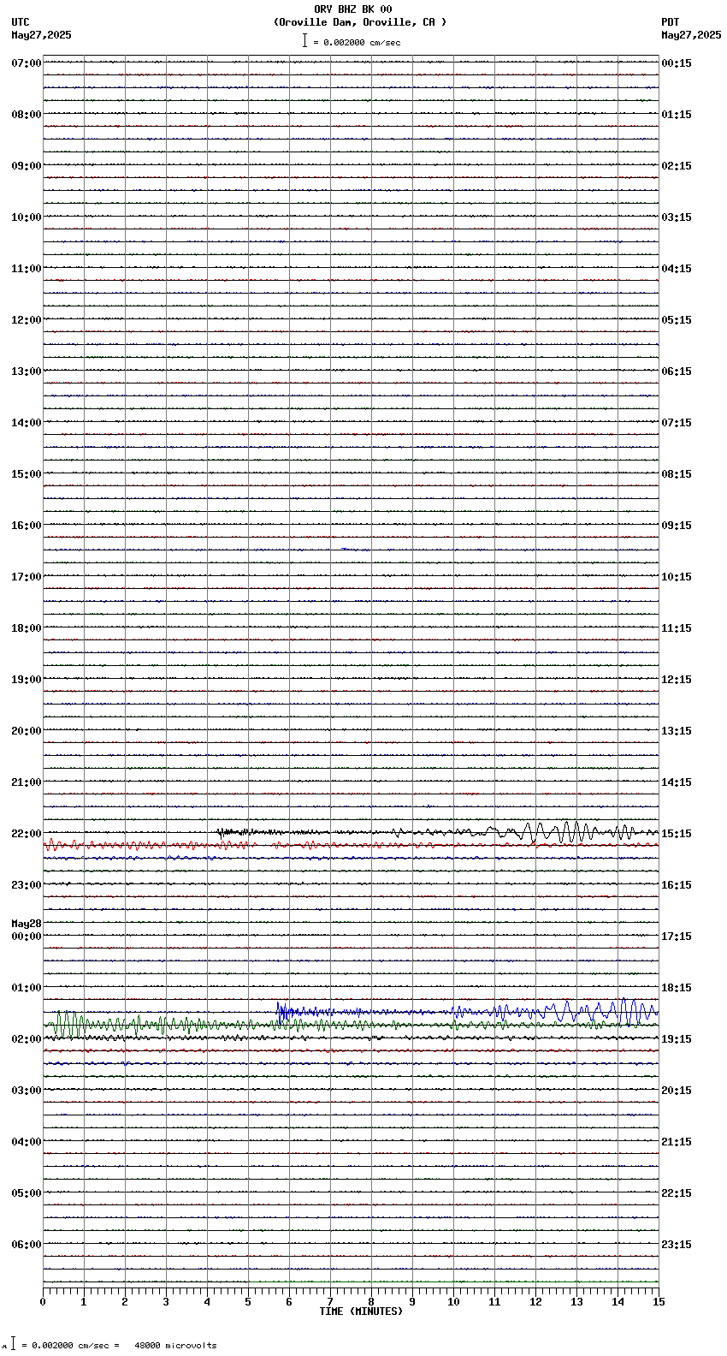Click the '21:15' PDT time label
This screenshot has height=1356, width=727.
pos(677,1142)
